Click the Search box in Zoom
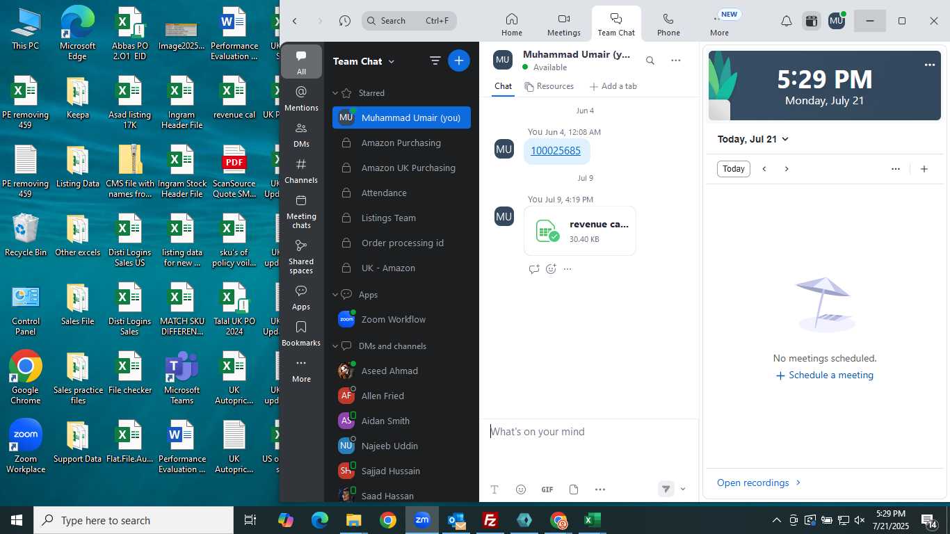This screenshot has width=950, height=534. coord(409,21)
